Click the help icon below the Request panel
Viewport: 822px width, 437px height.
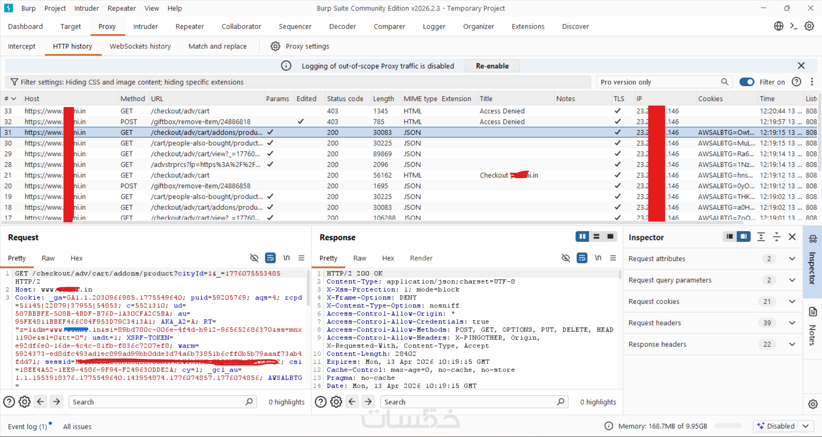click(9, 402)
